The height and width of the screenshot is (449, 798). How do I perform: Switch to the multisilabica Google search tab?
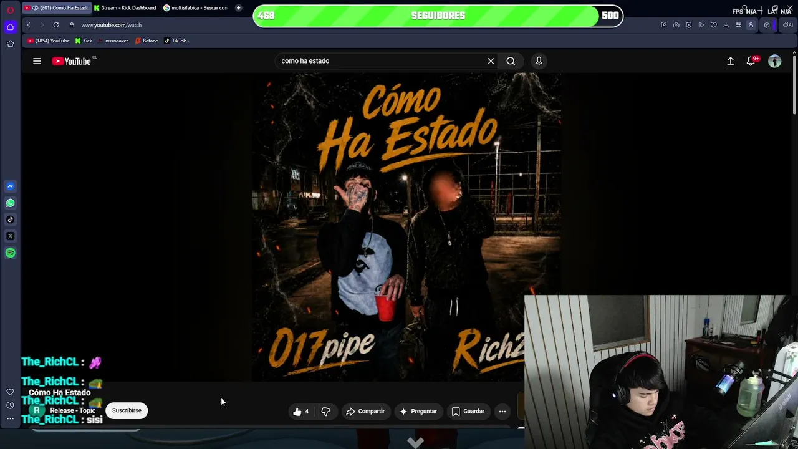(196, 8)
